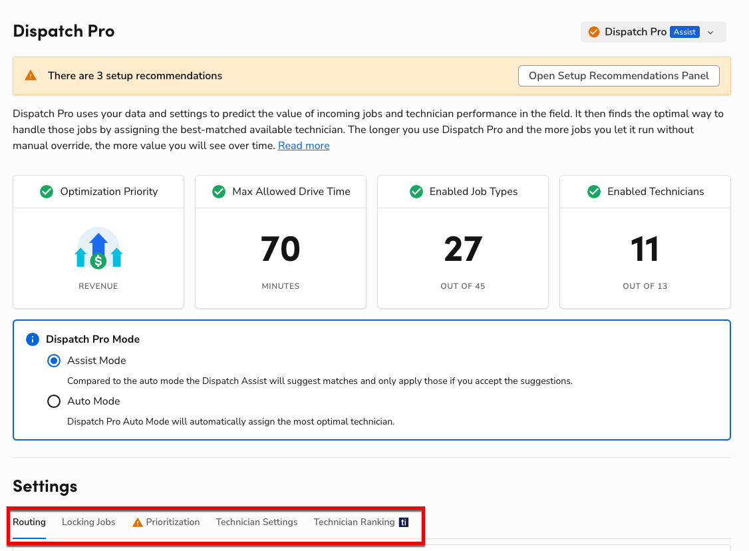Click the dark 'ti' icon beside Technician Ranking
The height and width of the screenshot is (551, 749).
click(x=404, y=522)
